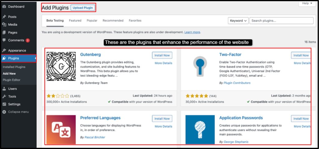The height and width of the screenshot is (149, 319).
Task: Install the Gutenberg plugin now
Action: (x=162, y=55)
